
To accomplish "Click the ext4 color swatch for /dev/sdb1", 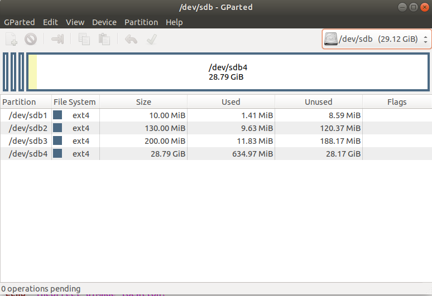I will coord(57,115).
